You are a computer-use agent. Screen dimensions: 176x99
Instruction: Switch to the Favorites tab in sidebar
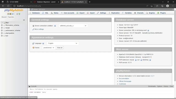click(x=11, y=17)
